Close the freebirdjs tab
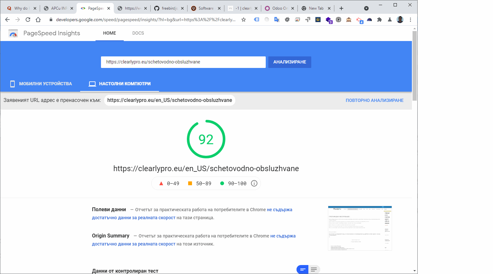 click(x=182, y=8)
